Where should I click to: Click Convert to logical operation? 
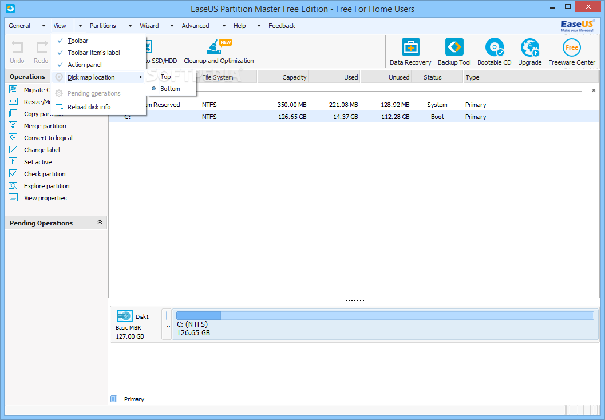tap(48, 138)
